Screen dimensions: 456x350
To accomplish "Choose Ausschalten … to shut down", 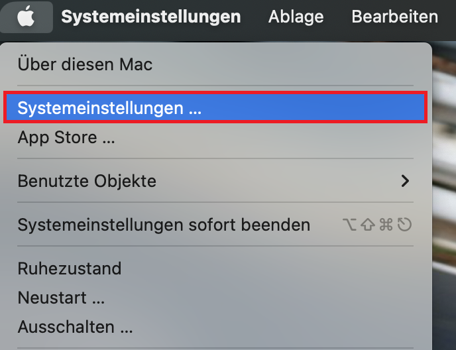I will [x=75, y=327].
